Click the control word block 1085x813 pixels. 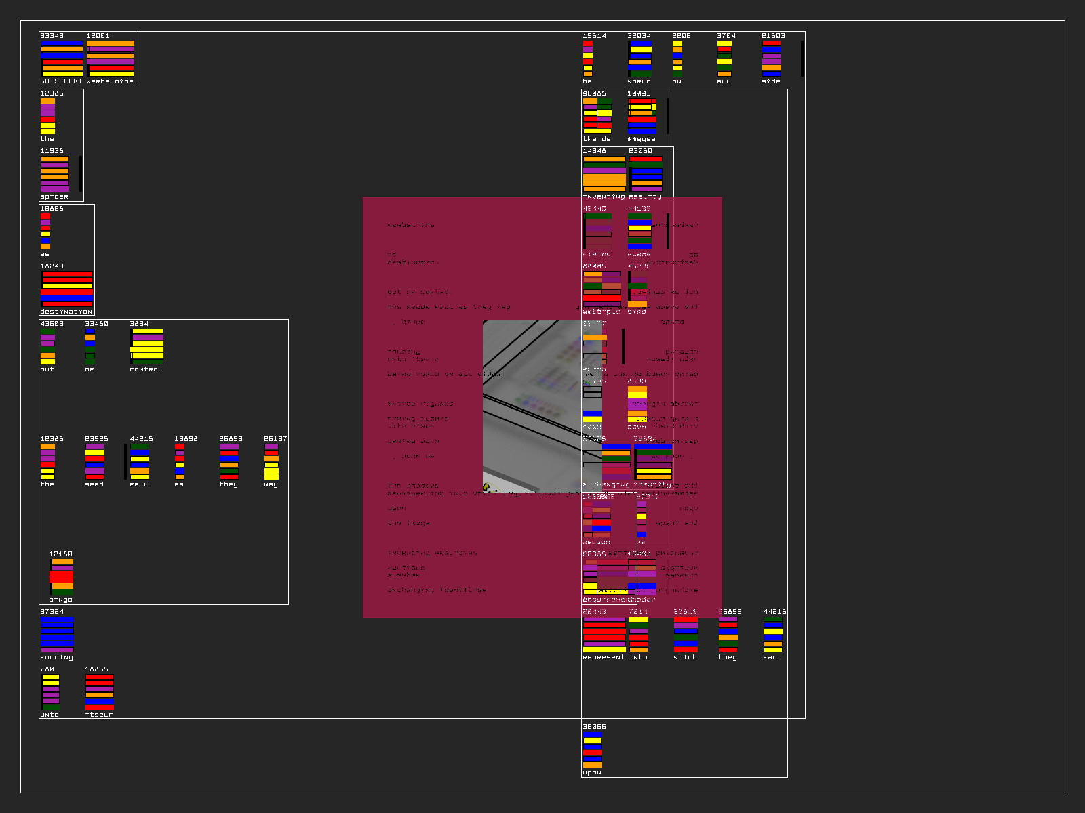point(147,346)
